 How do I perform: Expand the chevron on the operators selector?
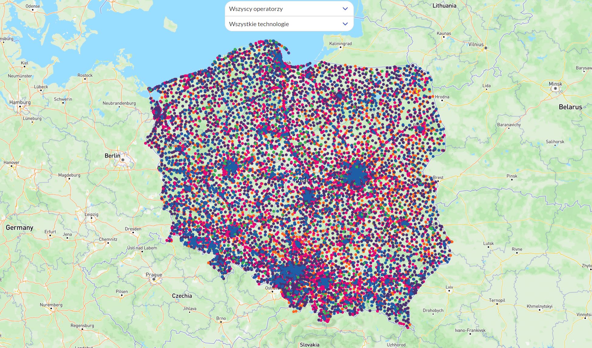344,9
